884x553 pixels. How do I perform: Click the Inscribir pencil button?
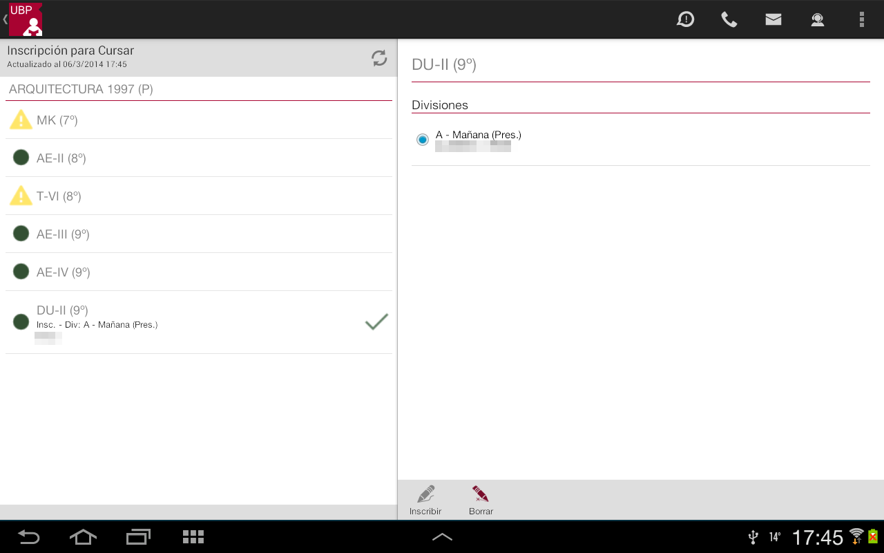[x=425, y=500]
